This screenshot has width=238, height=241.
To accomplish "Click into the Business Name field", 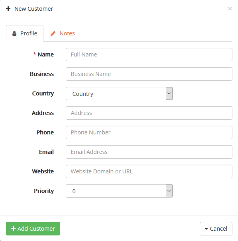I will [x=149, y=74].
